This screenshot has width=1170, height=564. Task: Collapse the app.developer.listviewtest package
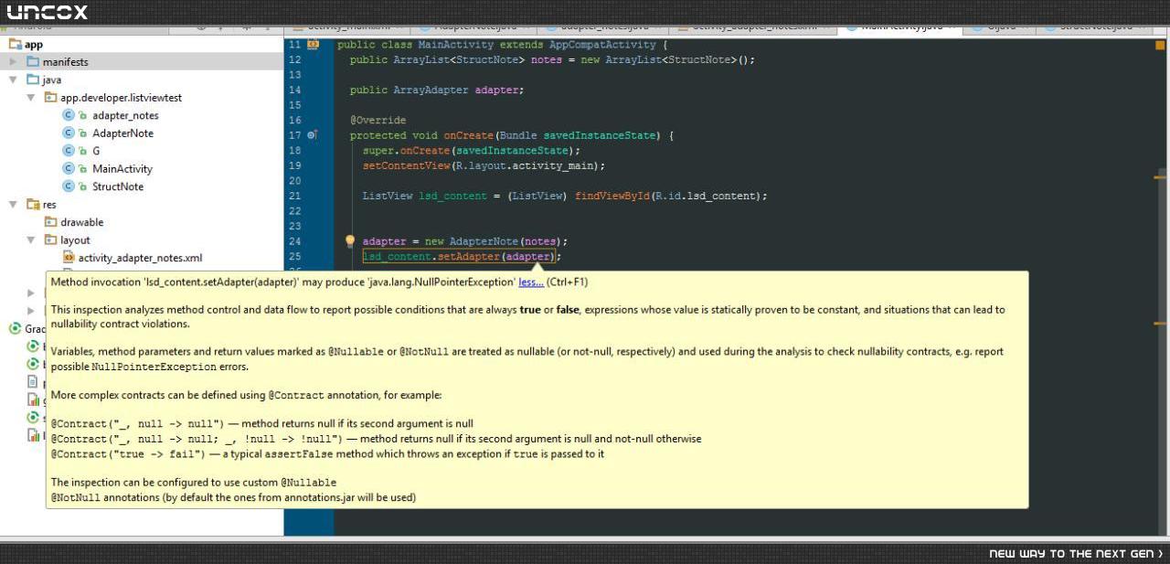pos(31,98)
